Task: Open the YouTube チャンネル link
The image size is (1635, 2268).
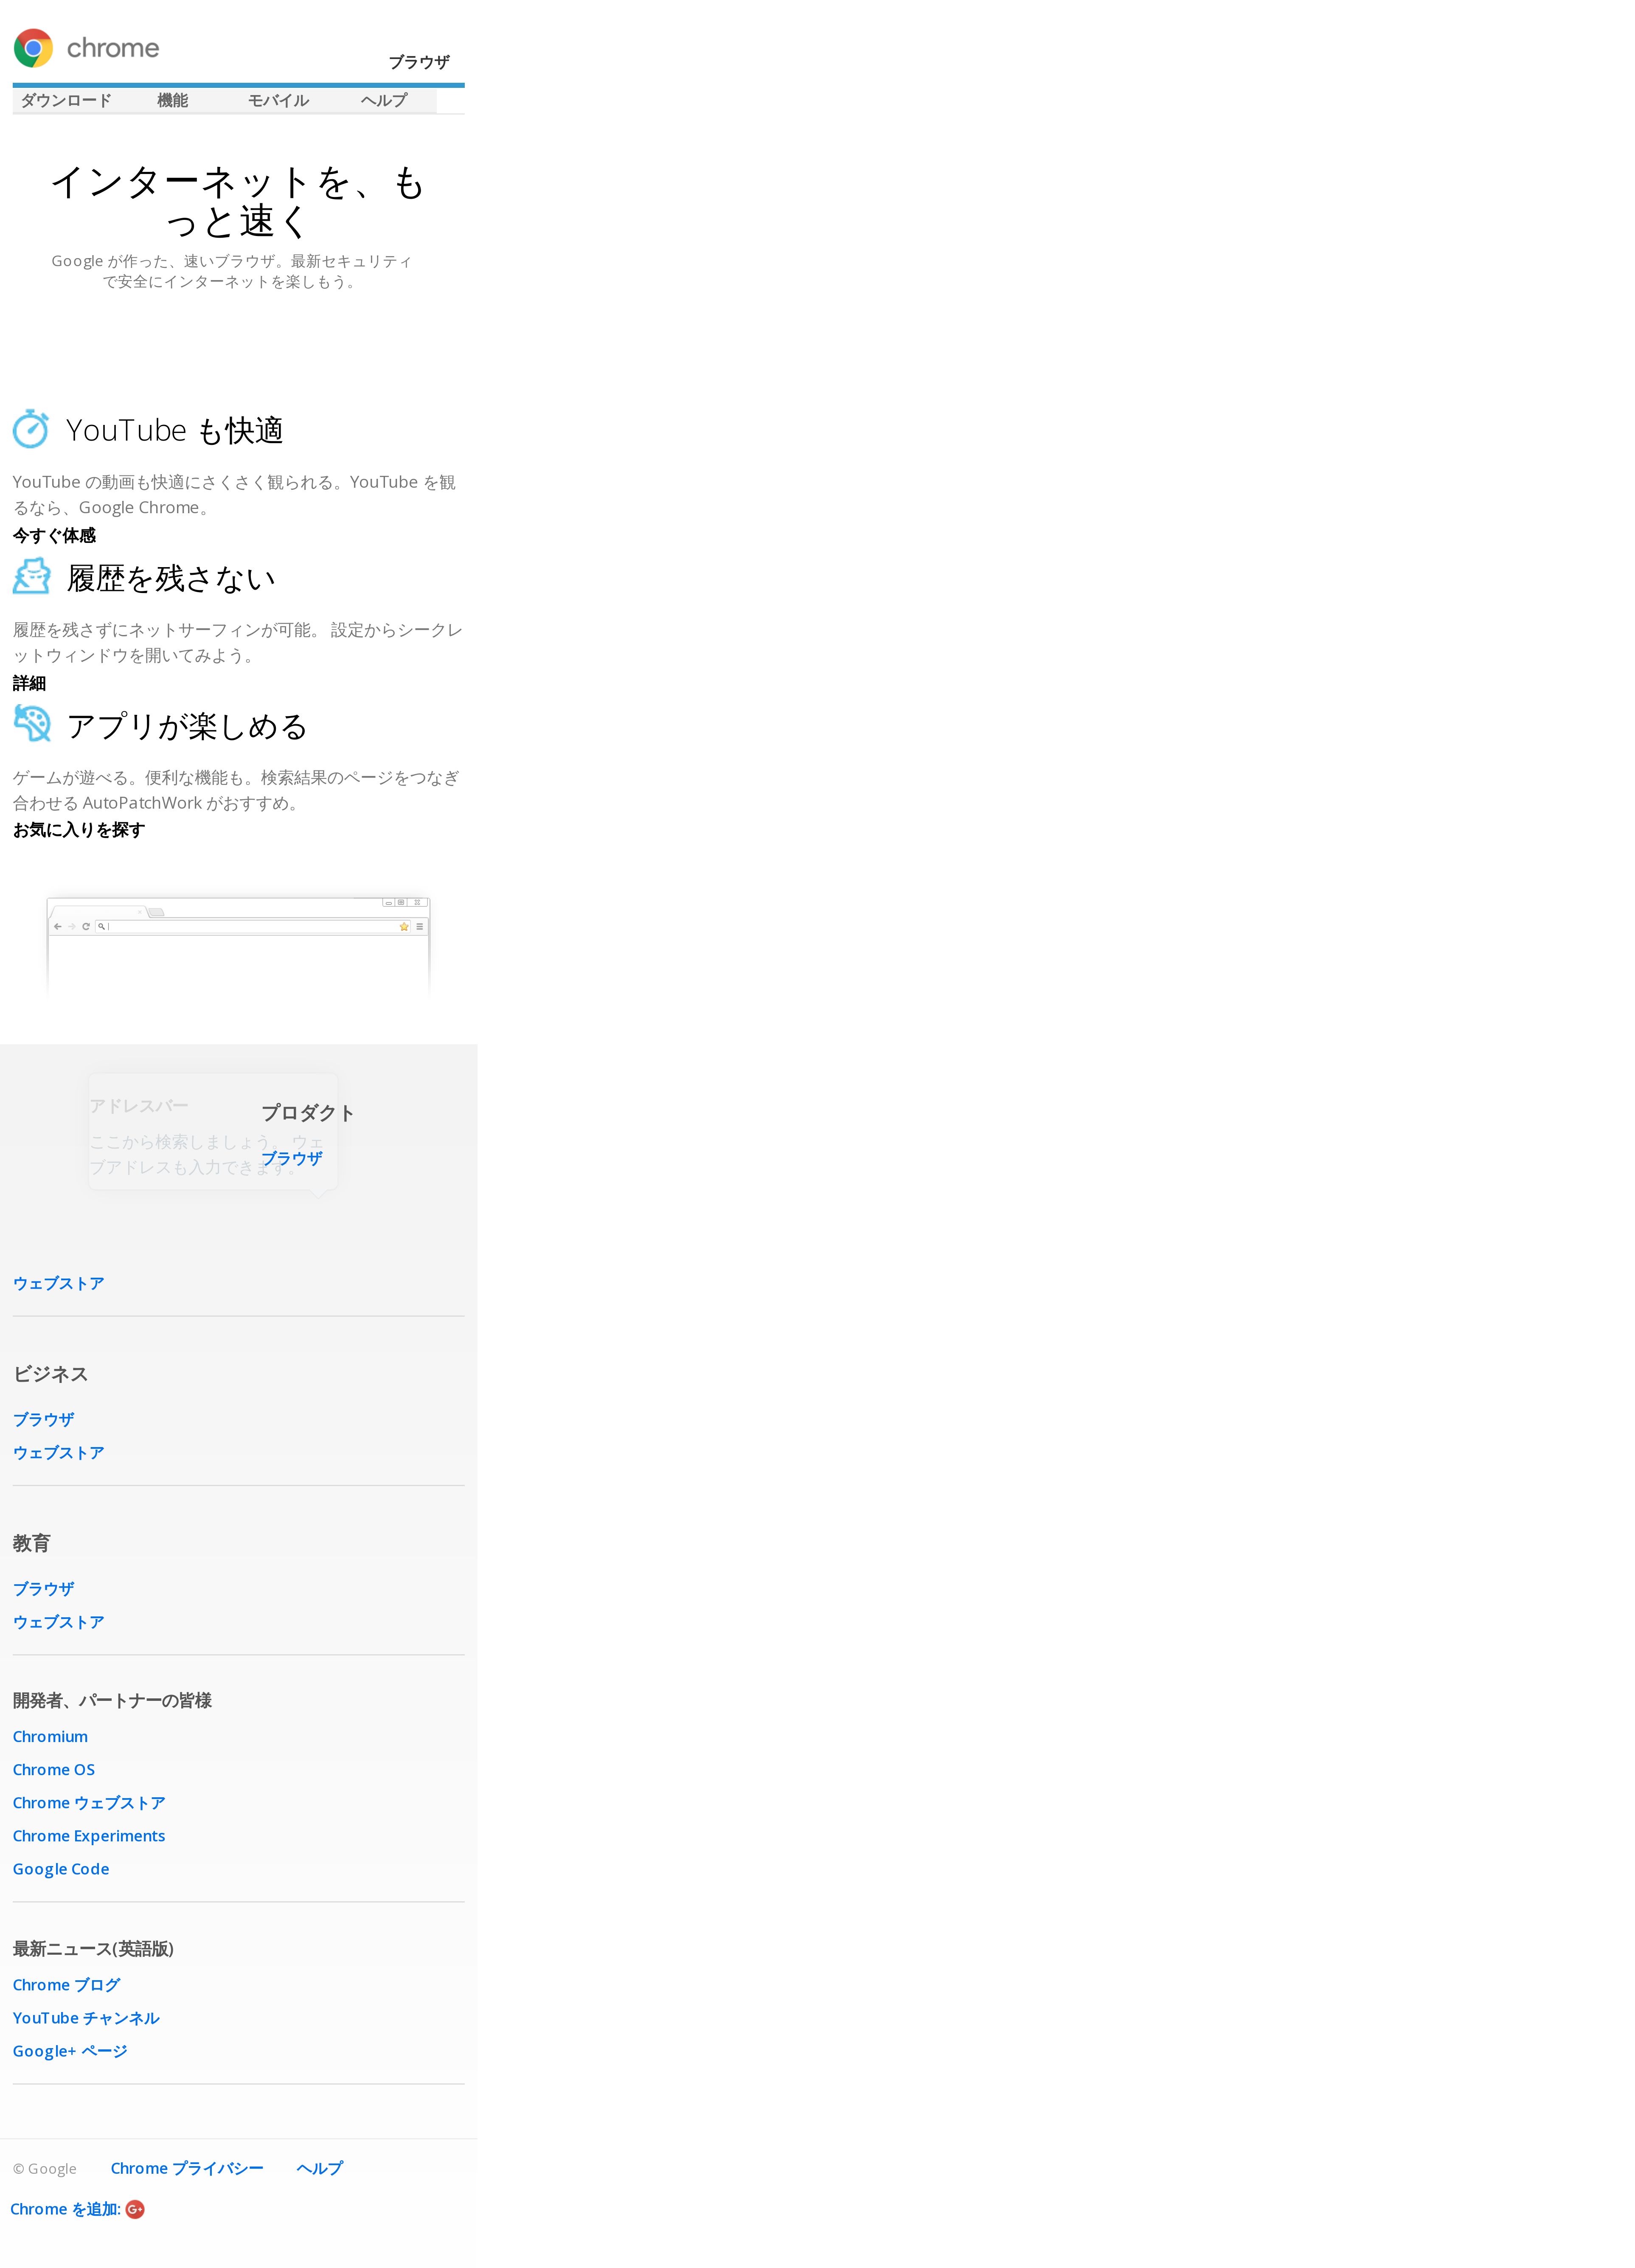Action: click(x=86, y=2018)
